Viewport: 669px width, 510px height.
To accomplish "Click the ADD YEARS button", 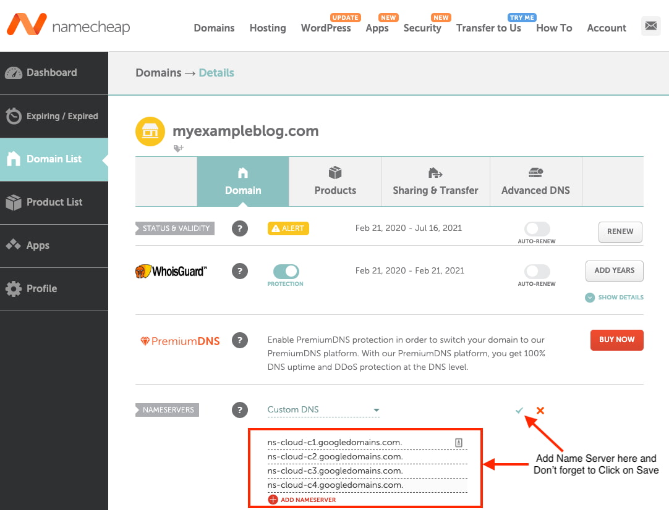I will [615, 270].
